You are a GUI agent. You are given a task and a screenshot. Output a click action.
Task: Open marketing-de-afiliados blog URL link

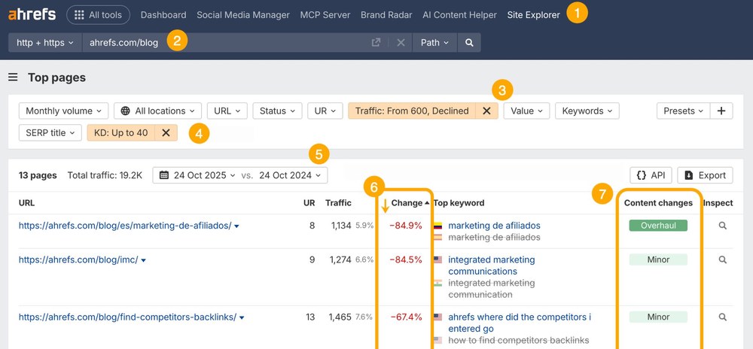click(125, 226)
